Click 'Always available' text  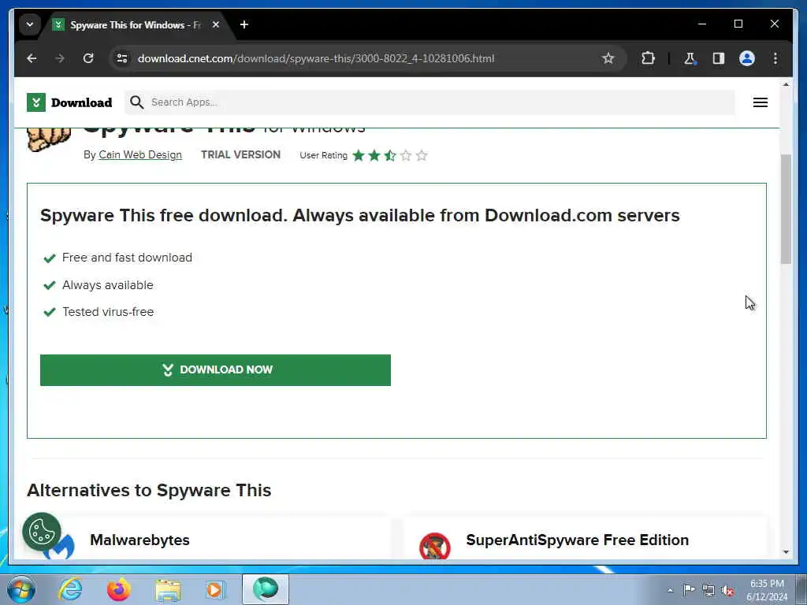(x=107, y=285)
